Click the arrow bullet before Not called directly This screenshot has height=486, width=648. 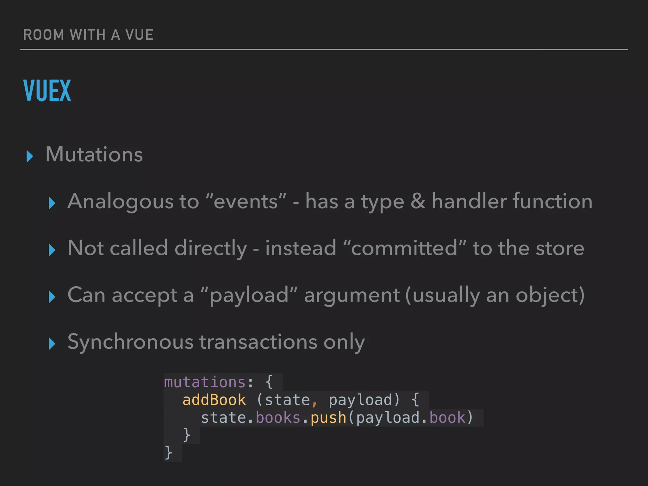(52, 250)
